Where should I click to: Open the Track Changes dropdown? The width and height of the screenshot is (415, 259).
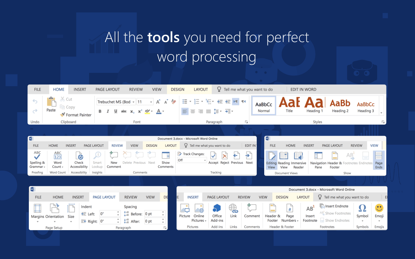(x=205, y=160)
